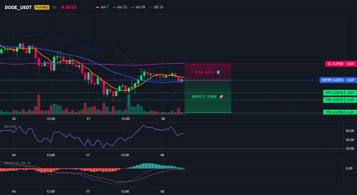Click the rocket icon beside PROFIT ZONE
This screenshot has height=195, width=357.
221,97
